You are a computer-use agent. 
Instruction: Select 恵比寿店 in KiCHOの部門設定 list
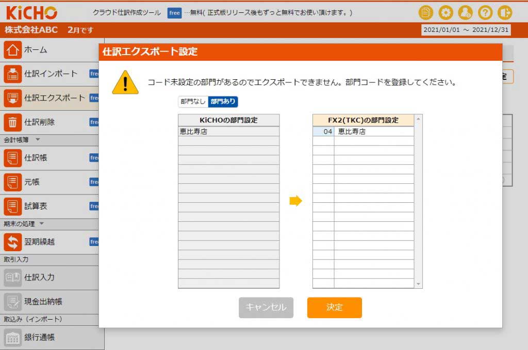pos(228,131)
